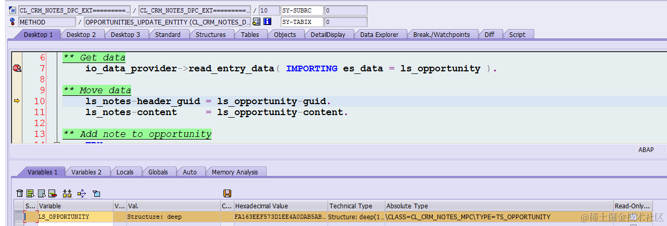
Task: Click the Read-Only column header
Action: (633, 206)
